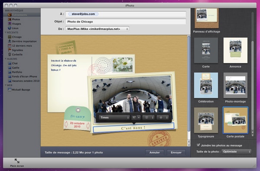The height and width of the screenshot is (171, 260).
Task: Open the Visages faces icon
Action: 10,24
